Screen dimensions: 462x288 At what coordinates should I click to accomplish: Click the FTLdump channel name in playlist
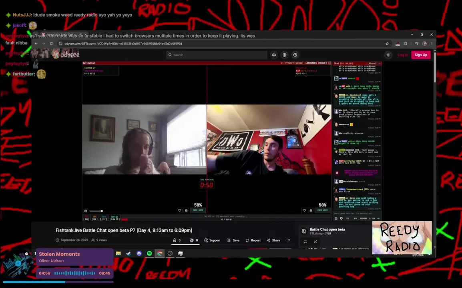point(316,234)
